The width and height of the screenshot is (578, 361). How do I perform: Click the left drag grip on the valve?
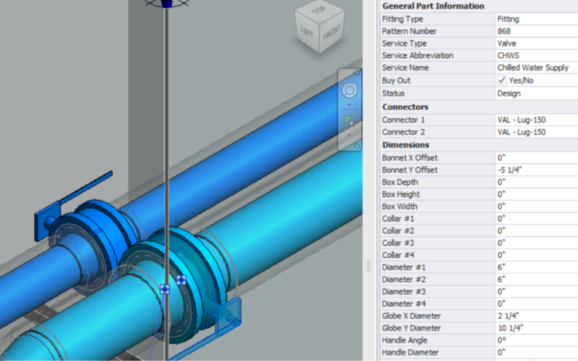pos(165,289)
